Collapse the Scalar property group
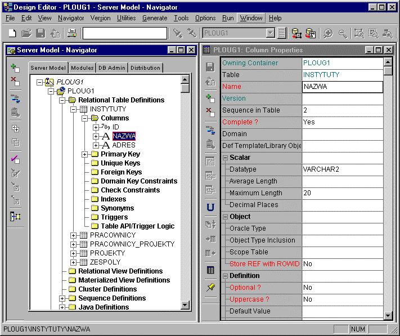Screen dimensions: 400x336 coord(225,158)
